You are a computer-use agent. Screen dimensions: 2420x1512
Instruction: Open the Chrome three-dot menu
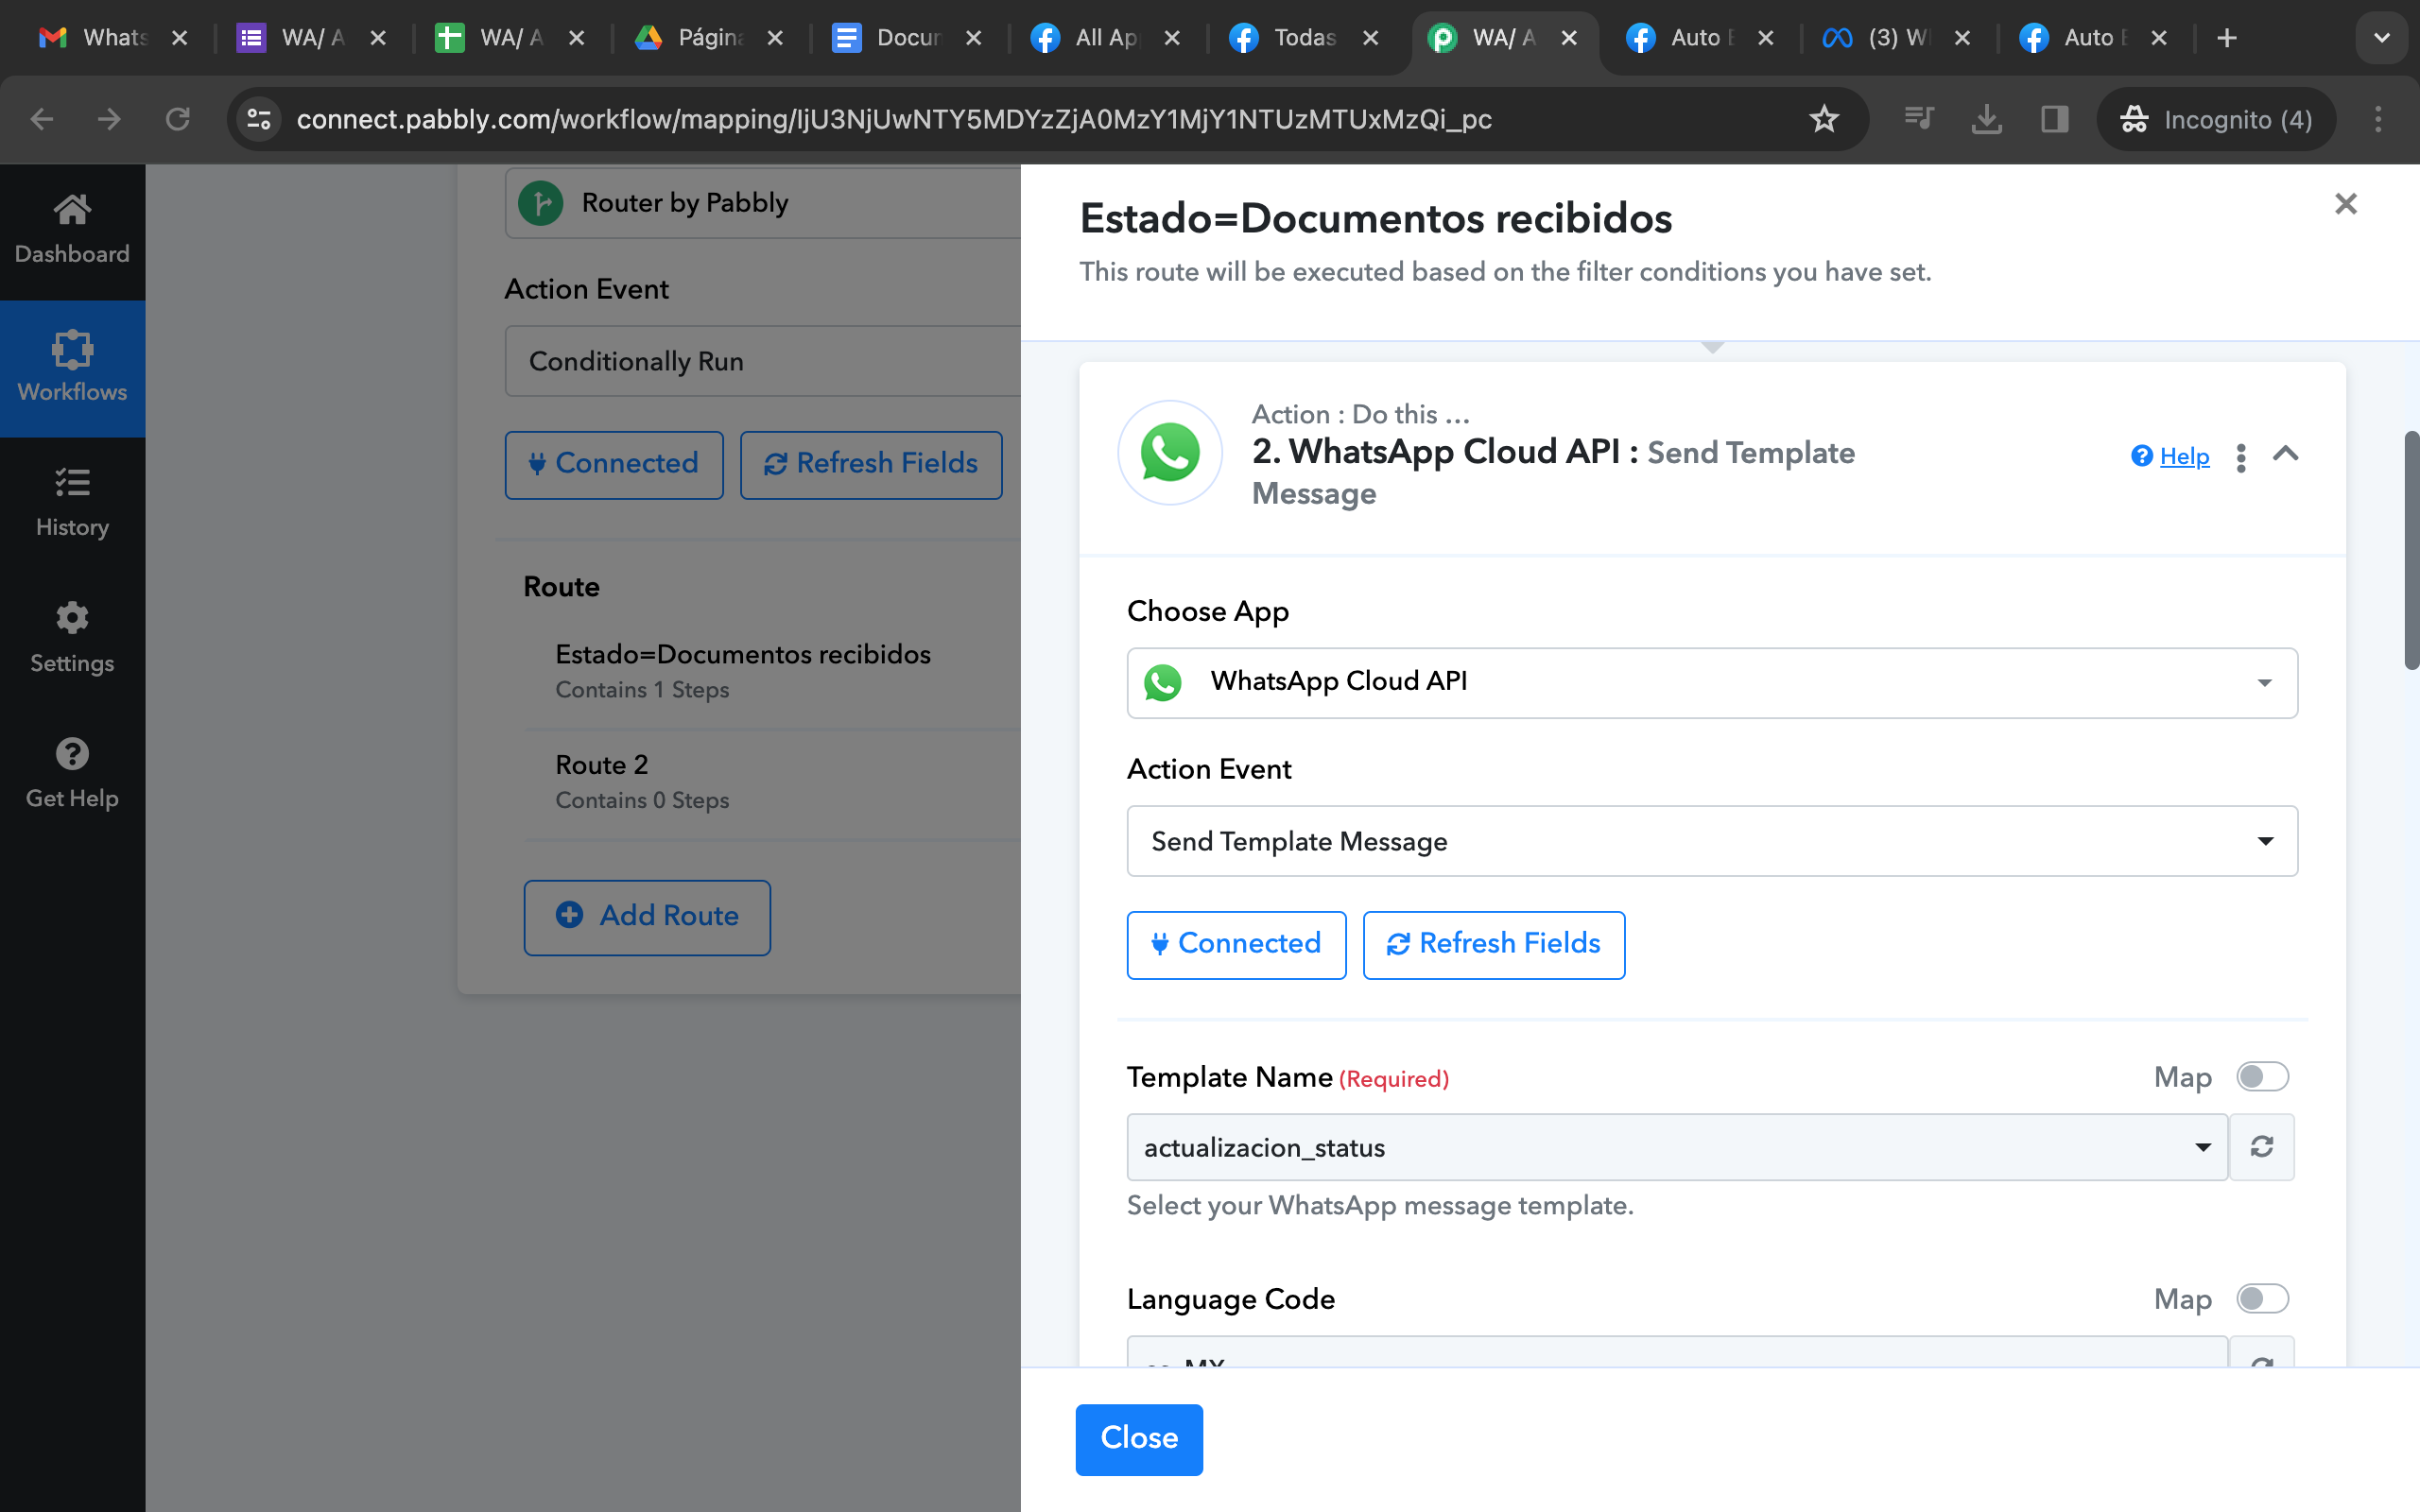coord(2379,119)
